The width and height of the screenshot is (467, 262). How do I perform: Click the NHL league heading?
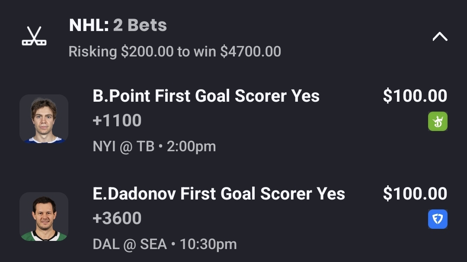coord(89,25)
